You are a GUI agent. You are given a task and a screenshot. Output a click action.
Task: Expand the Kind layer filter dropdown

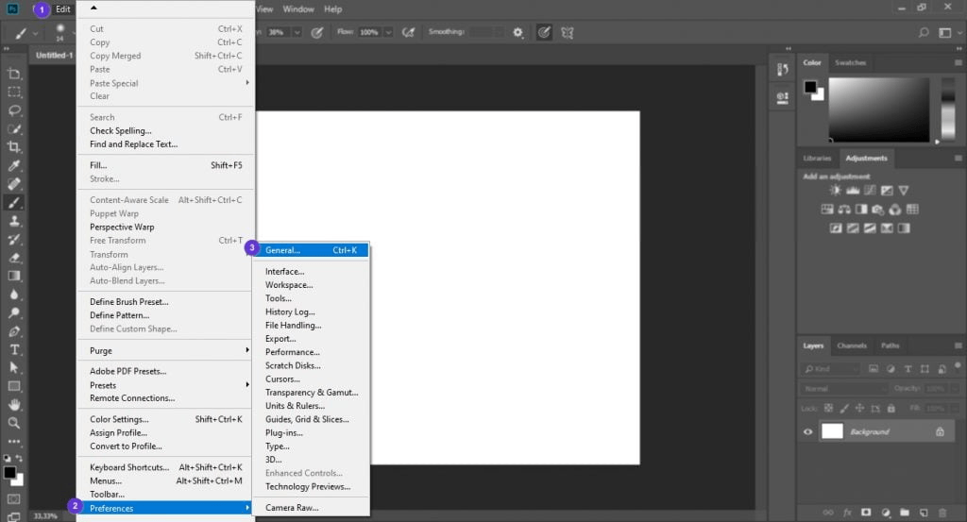click(831, 369)
